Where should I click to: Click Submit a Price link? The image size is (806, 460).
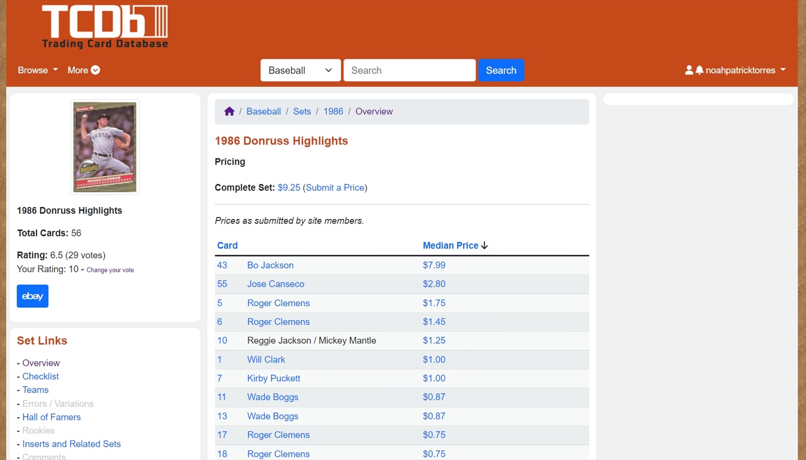[x=335, y=187]
